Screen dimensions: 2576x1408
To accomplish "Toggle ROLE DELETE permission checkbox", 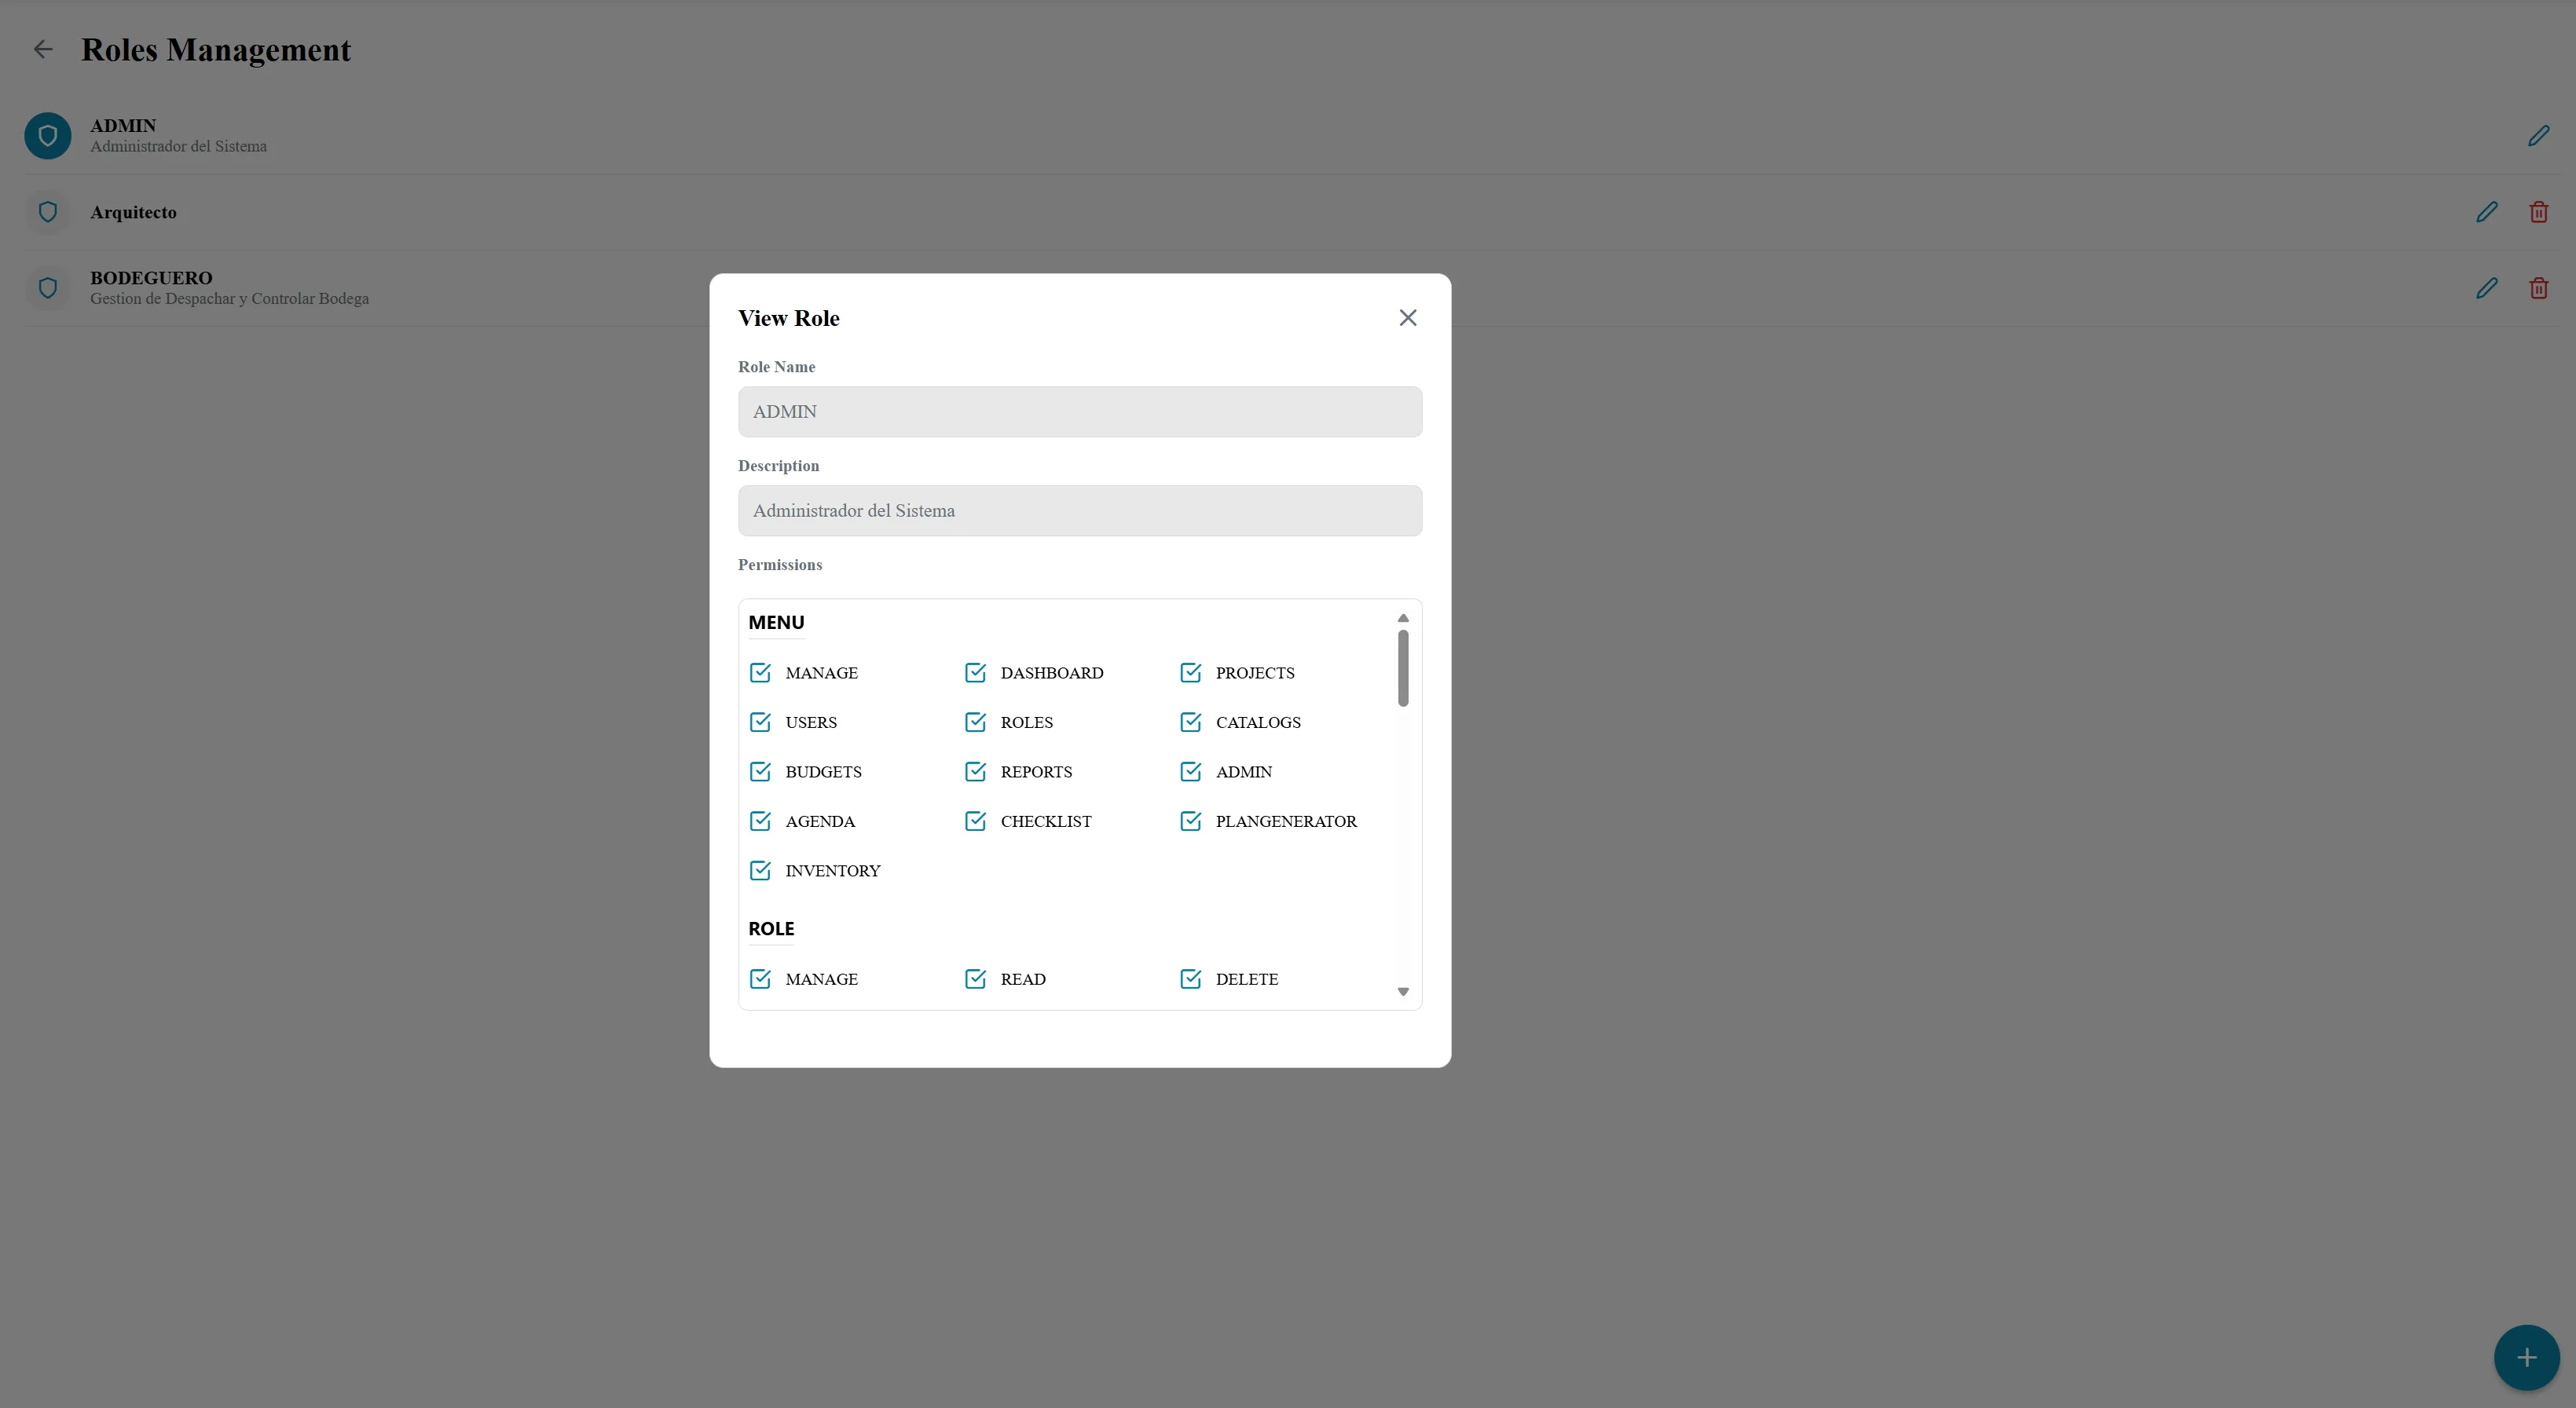I will [x=1190, y=978].
